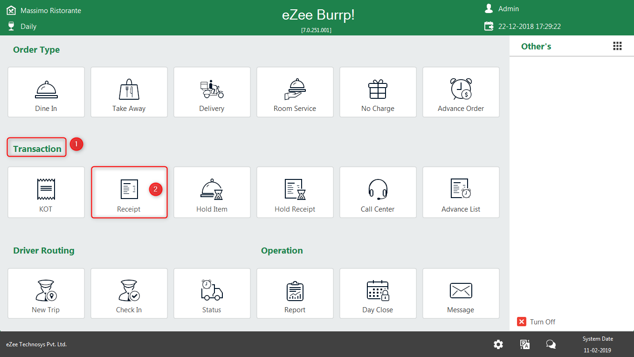Click the Transaction section heading
Screen dimensions: 634x357
[x=37, y=149]
